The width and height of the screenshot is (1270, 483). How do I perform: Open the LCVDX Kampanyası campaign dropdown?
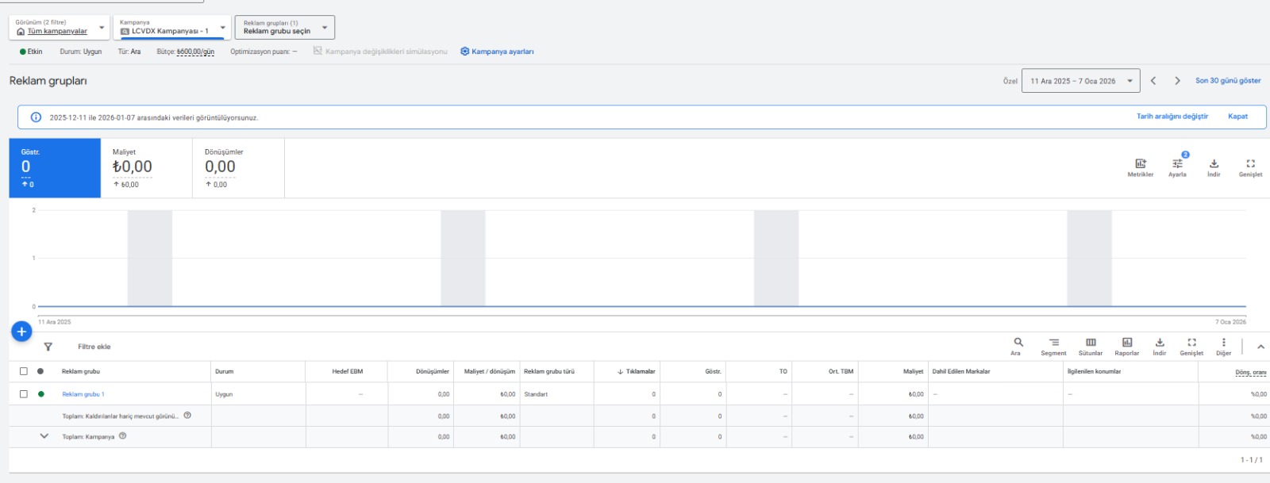tap(172, 27)
